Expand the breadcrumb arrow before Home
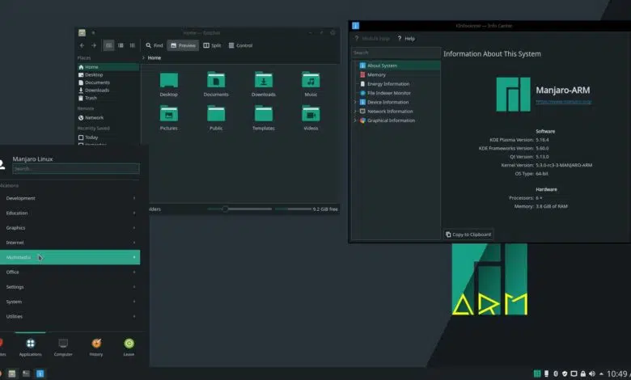 (x=143, y=58)
